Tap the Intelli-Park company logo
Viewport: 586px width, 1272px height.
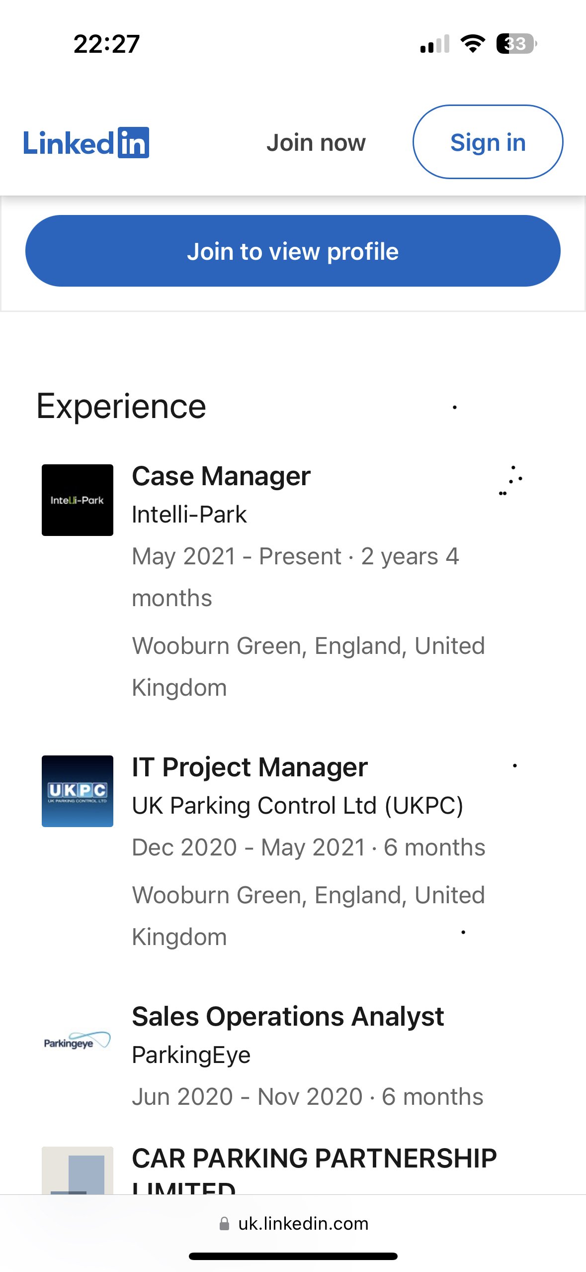(78, 500)
